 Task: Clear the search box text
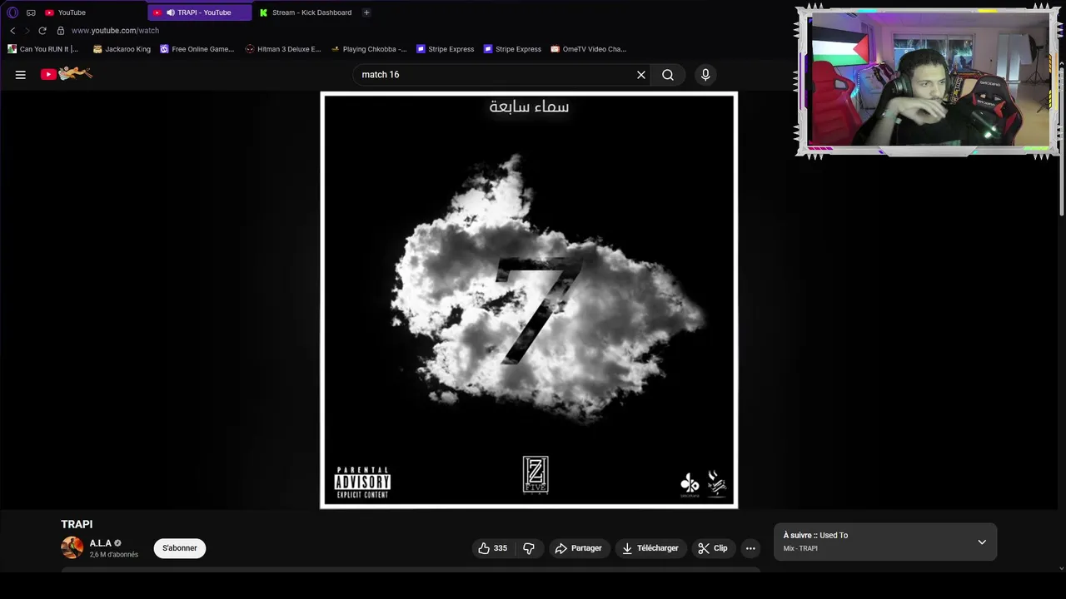(641, 75)
